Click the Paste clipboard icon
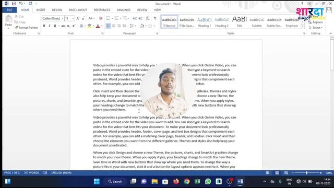The width and height of the screenshot is (334, 188). [8, 19]
